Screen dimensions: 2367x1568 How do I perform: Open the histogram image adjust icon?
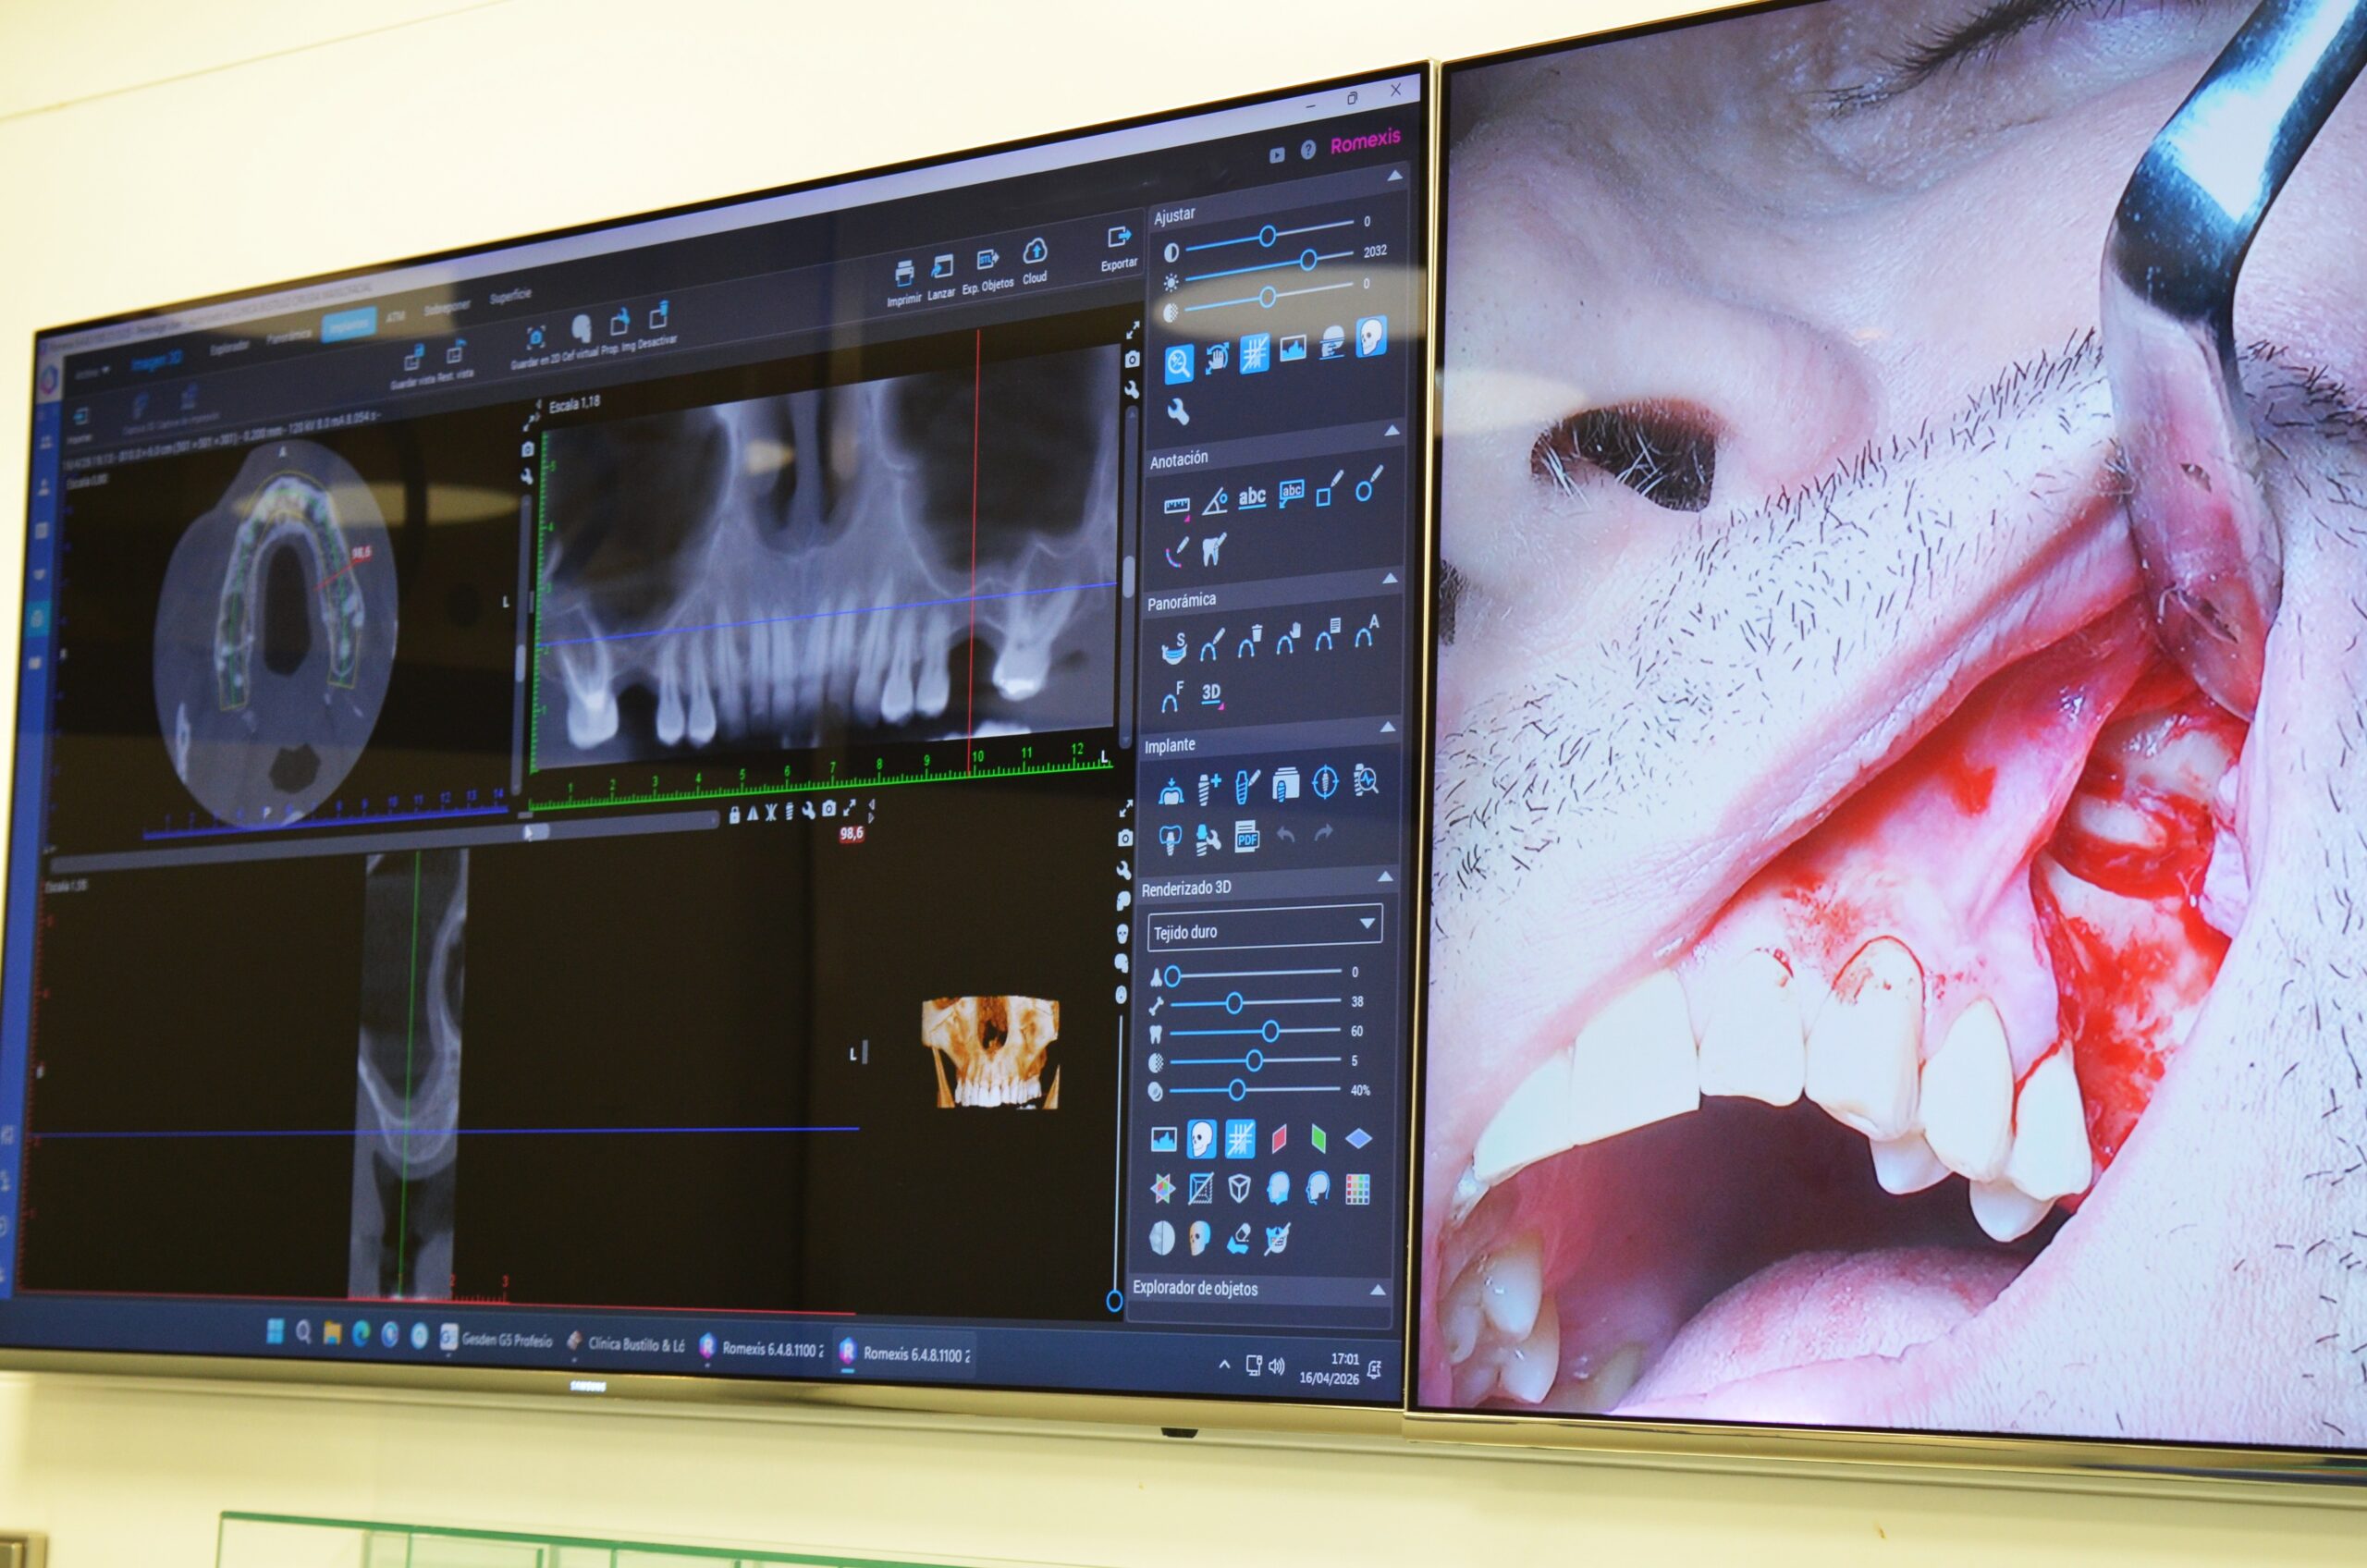pyautogui.click(x=1293, y=349)
